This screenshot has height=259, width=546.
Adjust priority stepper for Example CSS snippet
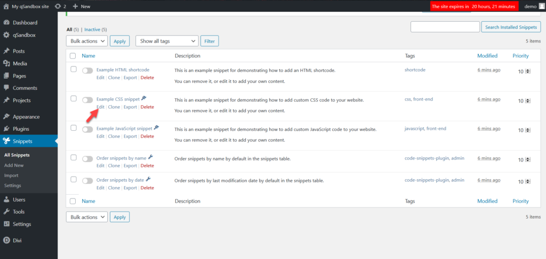coord(528,101)
